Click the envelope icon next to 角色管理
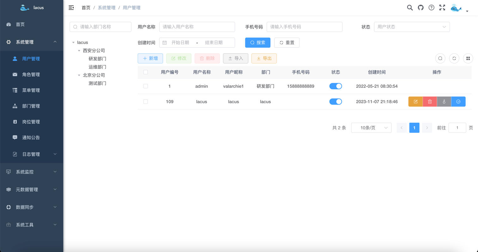478x252 pixels. pos(15,74)
